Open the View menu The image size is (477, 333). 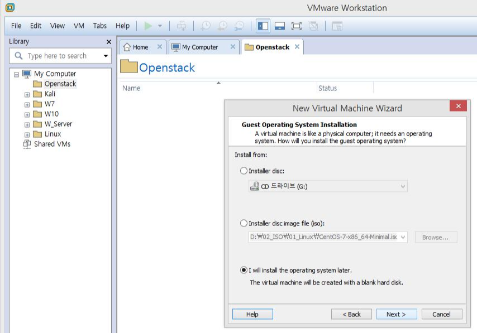point(57,26)
